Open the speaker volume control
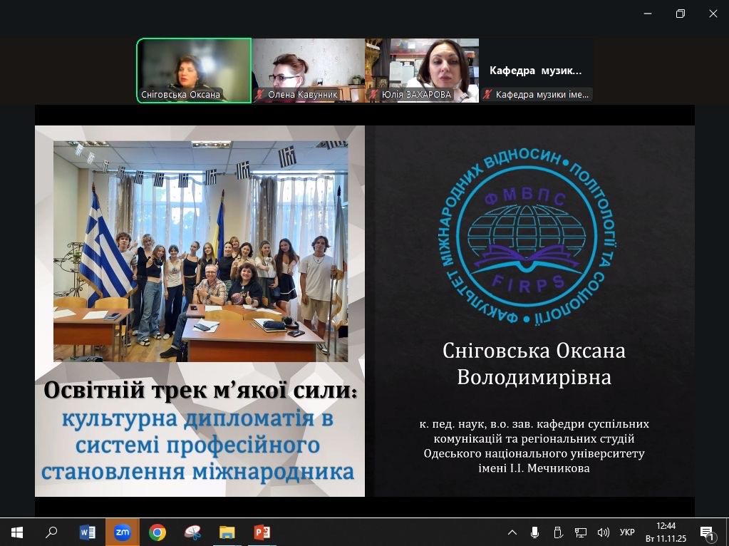729x546 pixels. (x=604, y=532)
